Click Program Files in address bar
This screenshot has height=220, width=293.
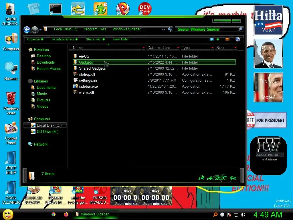pyautogui.click(x=95, y=29)
